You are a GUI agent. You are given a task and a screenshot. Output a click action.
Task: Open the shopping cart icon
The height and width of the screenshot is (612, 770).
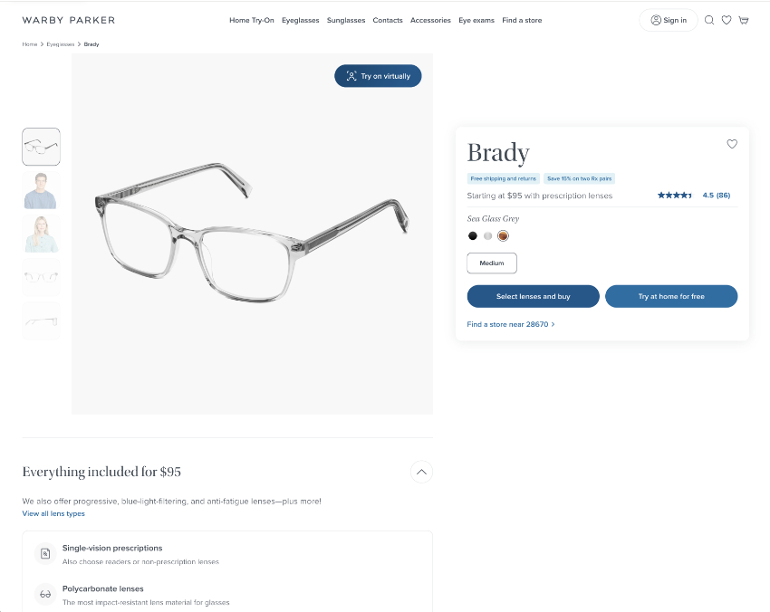(744, 20)
